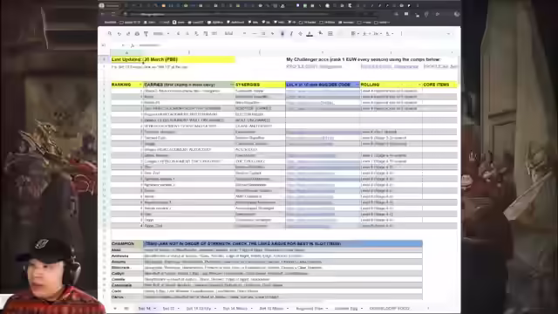
Task: Open the zoom level dropdown
Action: point(160,33)
